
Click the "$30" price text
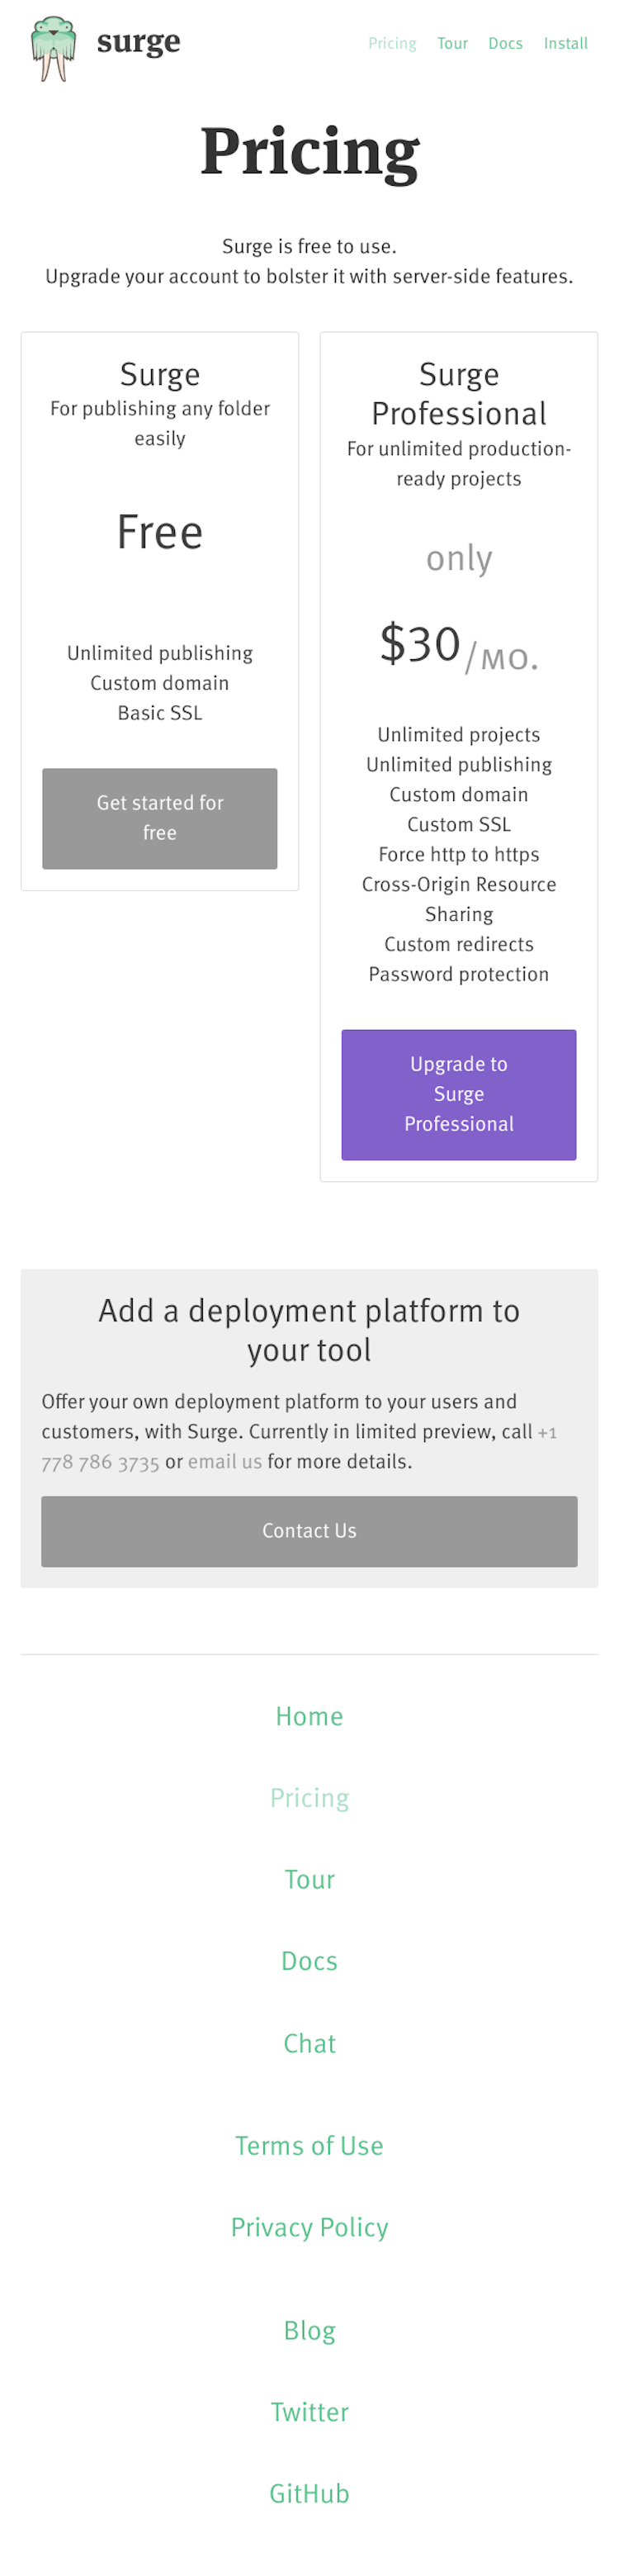[x=420, y=643]
